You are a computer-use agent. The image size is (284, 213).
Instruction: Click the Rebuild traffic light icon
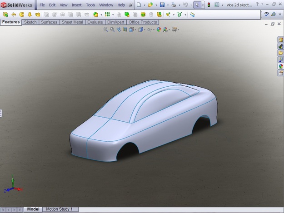pyautogui.click(x=209, y=5)
